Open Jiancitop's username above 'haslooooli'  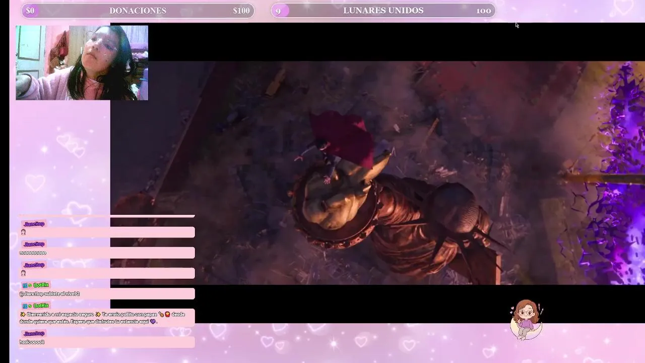point(34,334)
